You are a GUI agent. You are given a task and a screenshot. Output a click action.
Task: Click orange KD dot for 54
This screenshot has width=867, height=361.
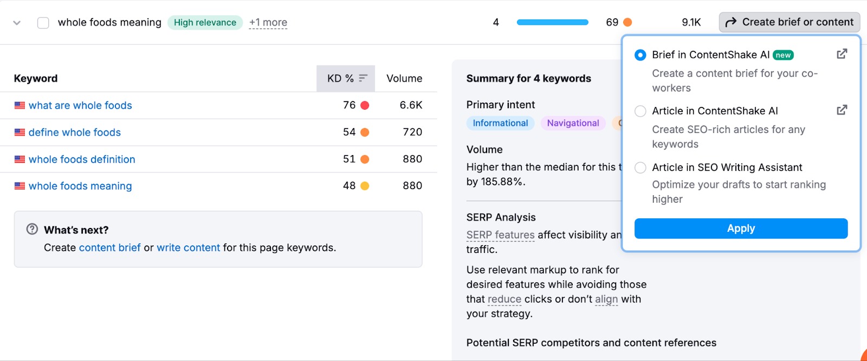point(365,132)
